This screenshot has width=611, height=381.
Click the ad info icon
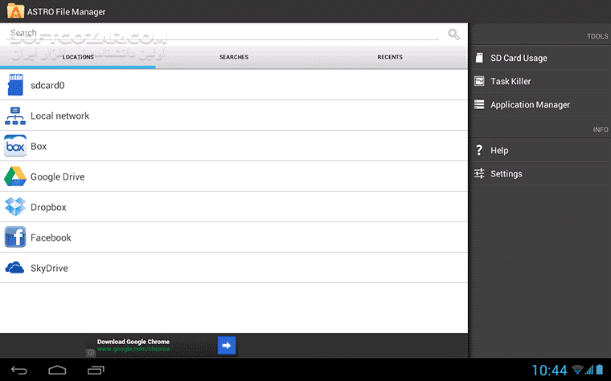(x=91, y=353)
